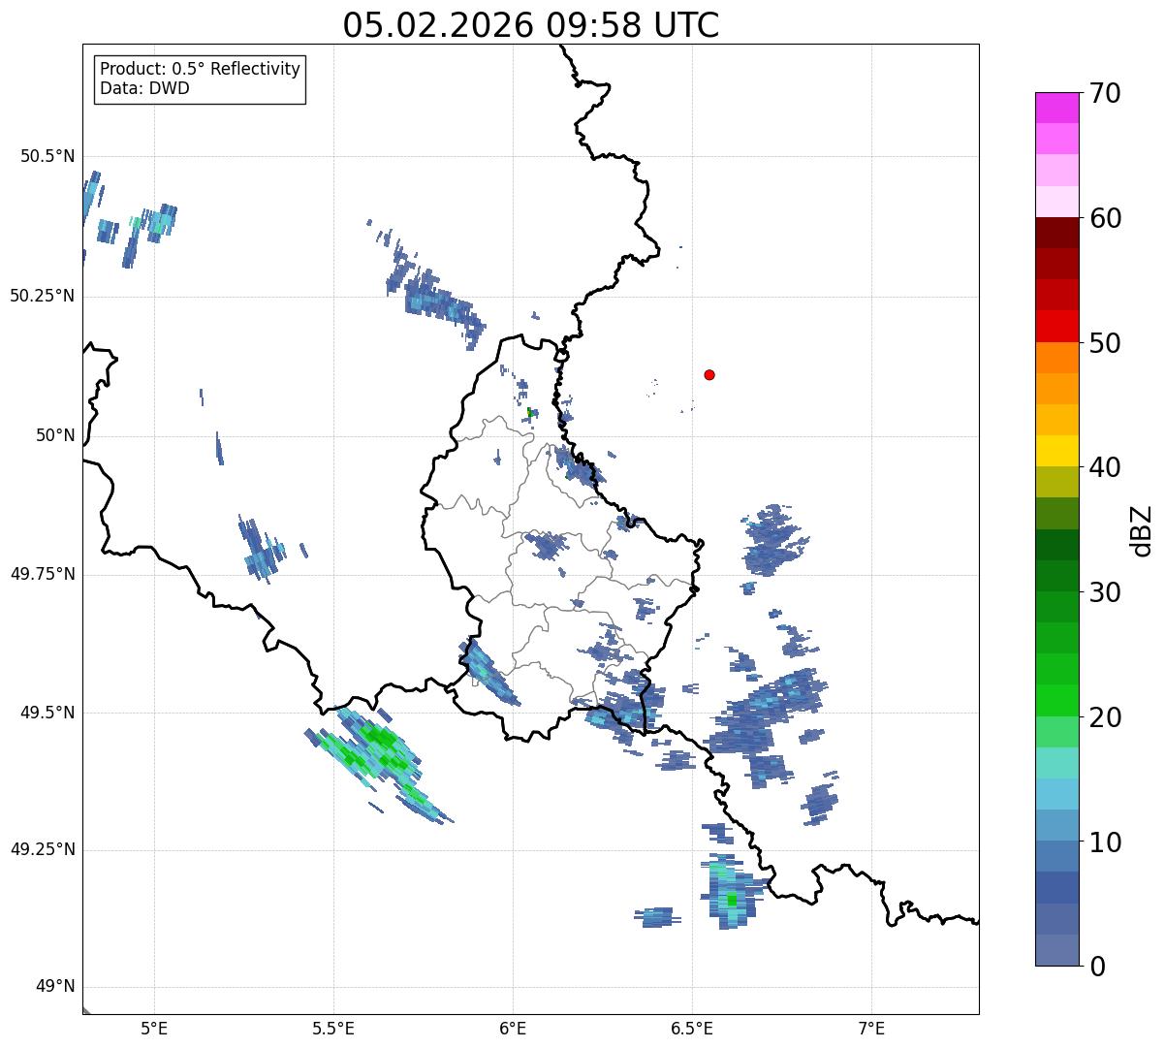Click the bright red colorbar segment at 50

(x=1056, y=326)
